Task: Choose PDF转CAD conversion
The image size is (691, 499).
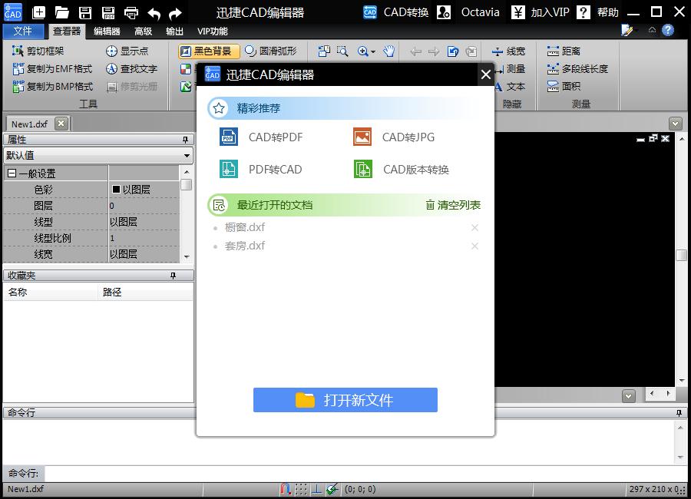Action: point(260,169)
